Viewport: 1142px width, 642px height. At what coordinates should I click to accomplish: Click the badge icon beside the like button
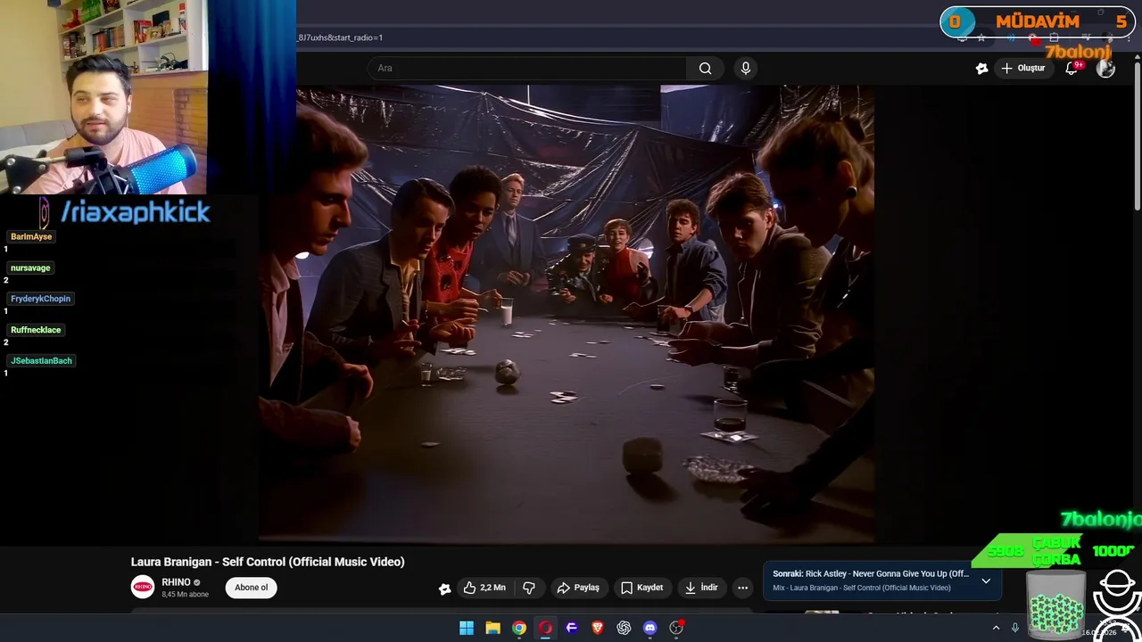click(x=444, y=588)
